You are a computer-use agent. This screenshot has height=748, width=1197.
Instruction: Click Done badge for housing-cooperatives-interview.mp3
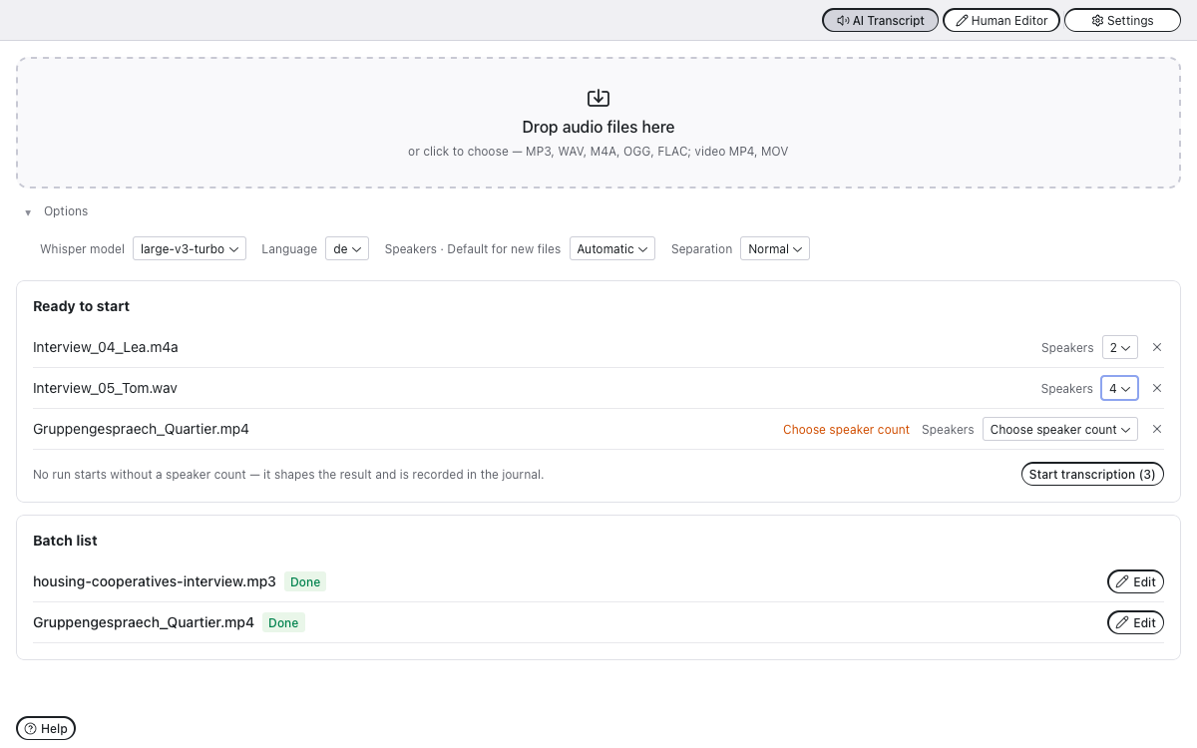pyautogui.click(x=305, y=581)
